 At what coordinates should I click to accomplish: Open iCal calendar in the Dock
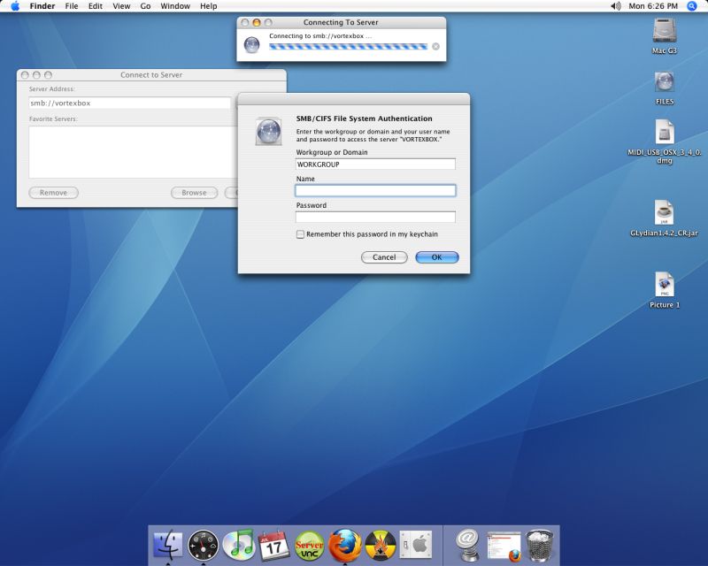(273, 546)
